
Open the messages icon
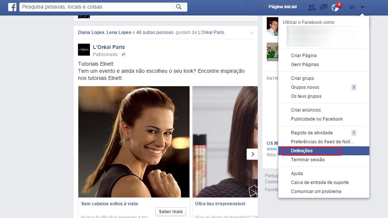(x=323, y=7)
